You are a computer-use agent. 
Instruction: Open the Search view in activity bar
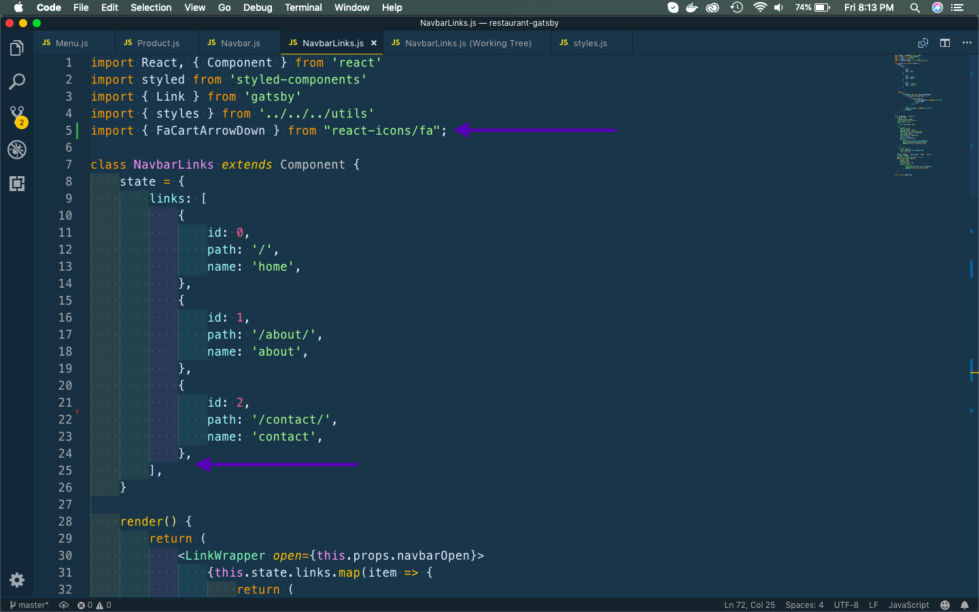17,82
